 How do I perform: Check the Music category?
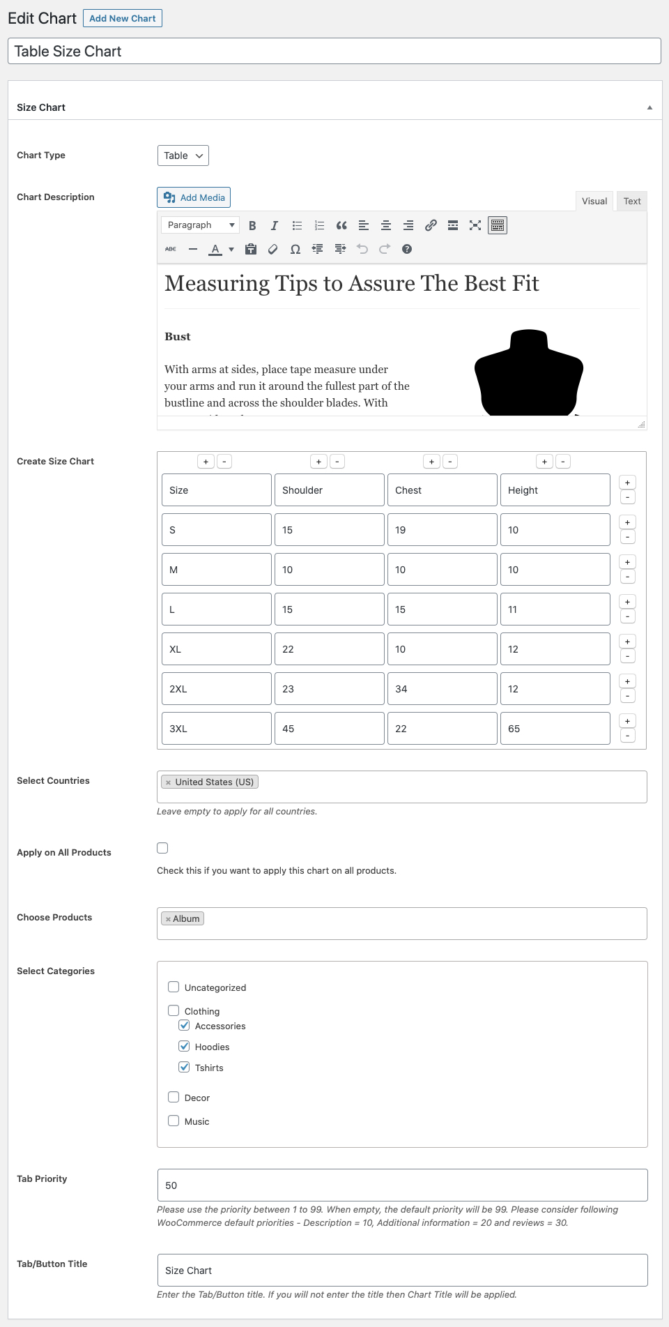point(174,1121)
